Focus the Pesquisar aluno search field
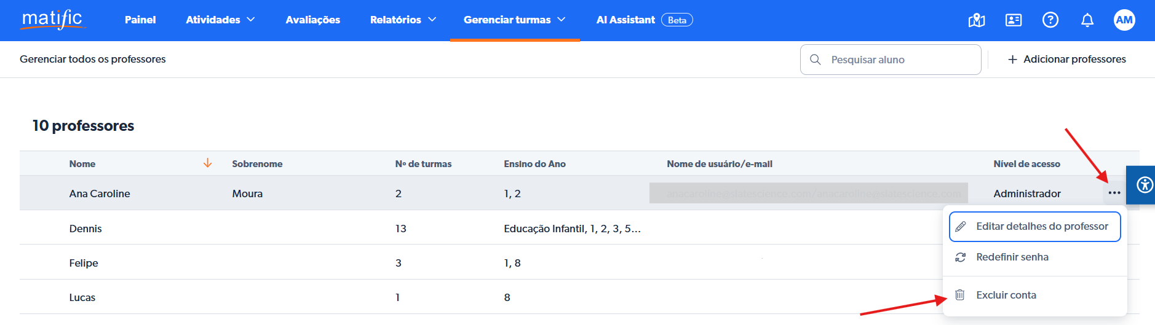 (898, 60)
